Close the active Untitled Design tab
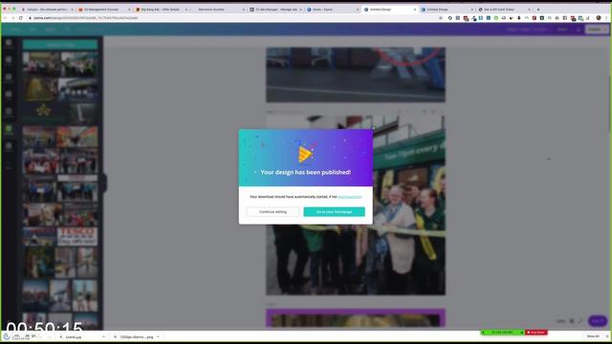612x344 pixels. pyautogui.click(x=415, y=10)
